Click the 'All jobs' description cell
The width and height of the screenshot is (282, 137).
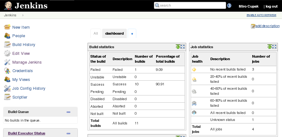click(x=216, y=129)
